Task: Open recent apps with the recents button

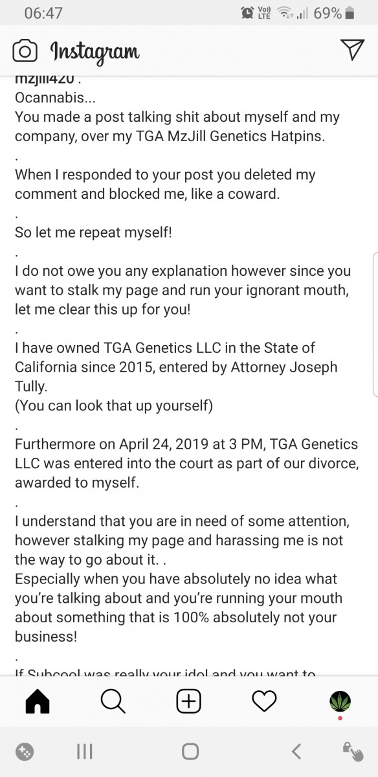Action: [x=84, y=751]
